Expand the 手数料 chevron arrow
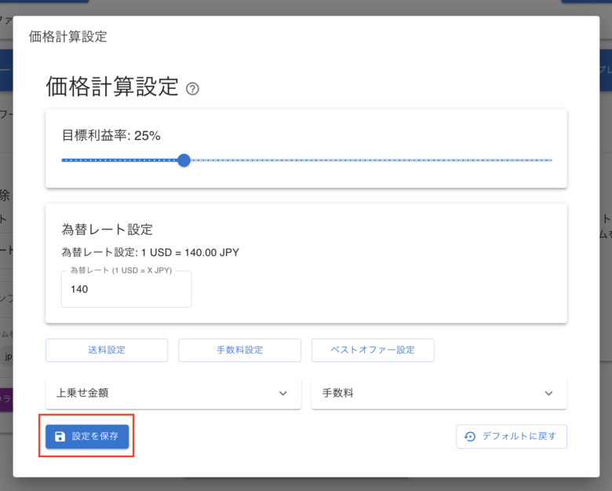Viewport: 612px width, 491px height. pyautogui.click(x=548, y=393)
